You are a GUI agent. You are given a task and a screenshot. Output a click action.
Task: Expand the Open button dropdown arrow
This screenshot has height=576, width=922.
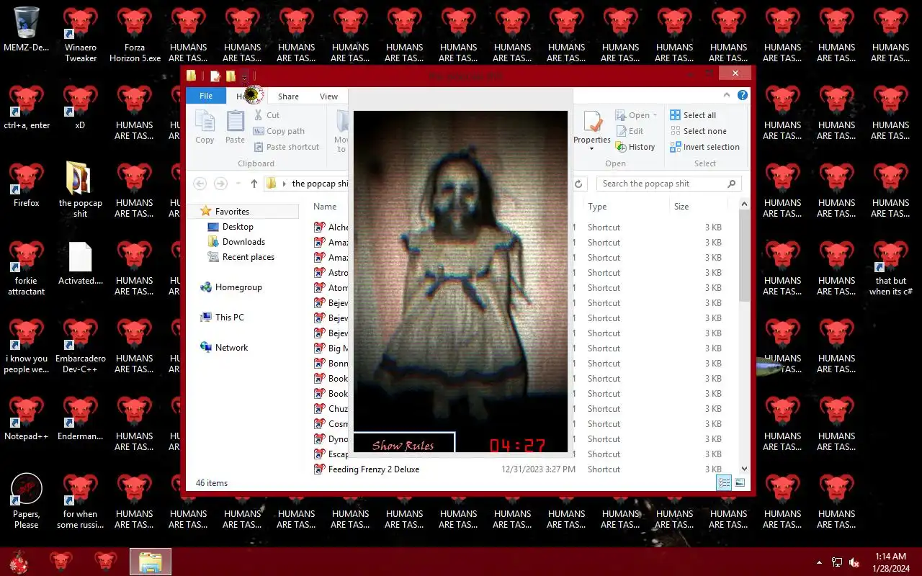(x=655, y=115)
